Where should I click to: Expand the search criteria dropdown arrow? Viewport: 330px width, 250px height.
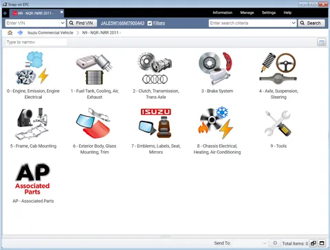294,23
